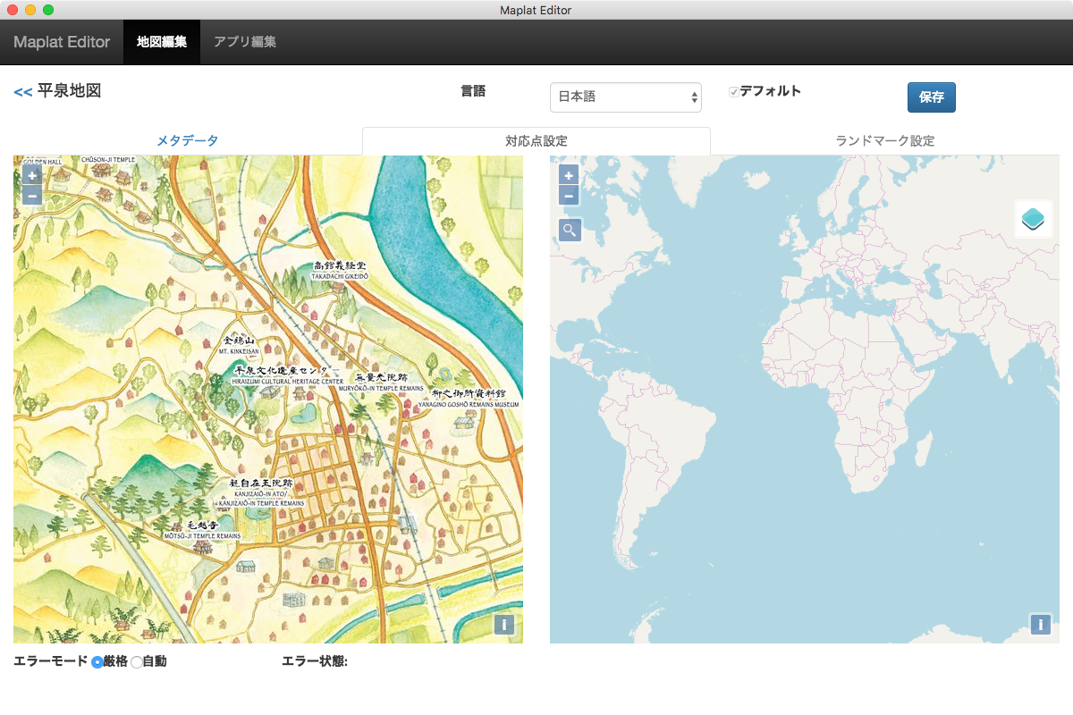Zoom out on the illustrated Hiraizumi map
This screenshot has width=1073, height=715.
coord(32,195)
